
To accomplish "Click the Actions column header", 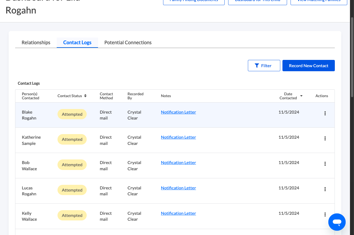I will tap(322, 96).
